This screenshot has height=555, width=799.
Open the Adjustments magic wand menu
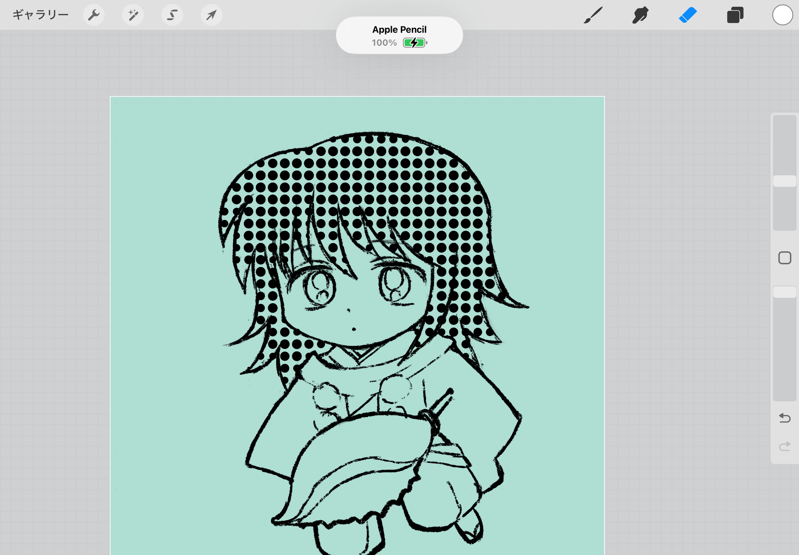click(133, 15)
